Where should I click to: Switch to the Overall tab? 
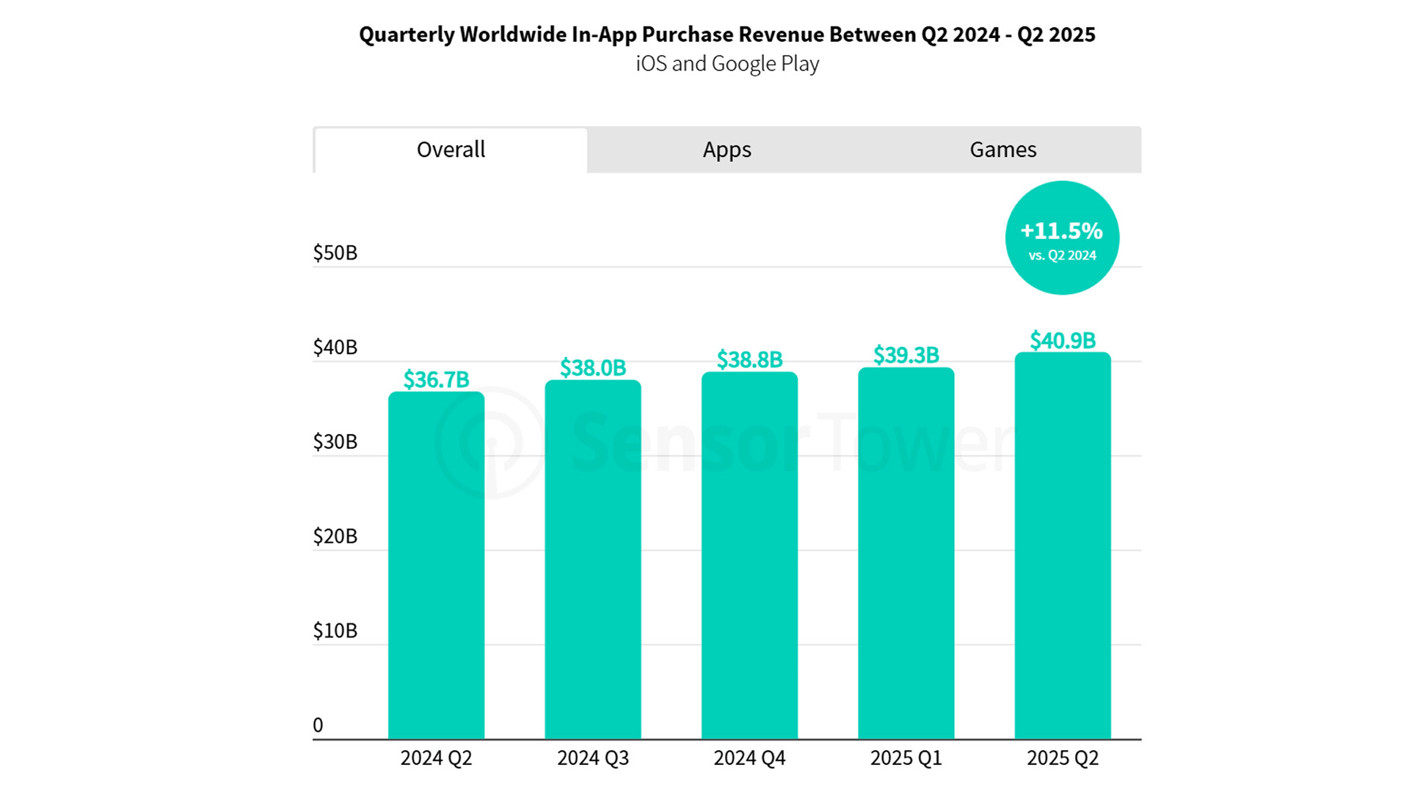451,150
